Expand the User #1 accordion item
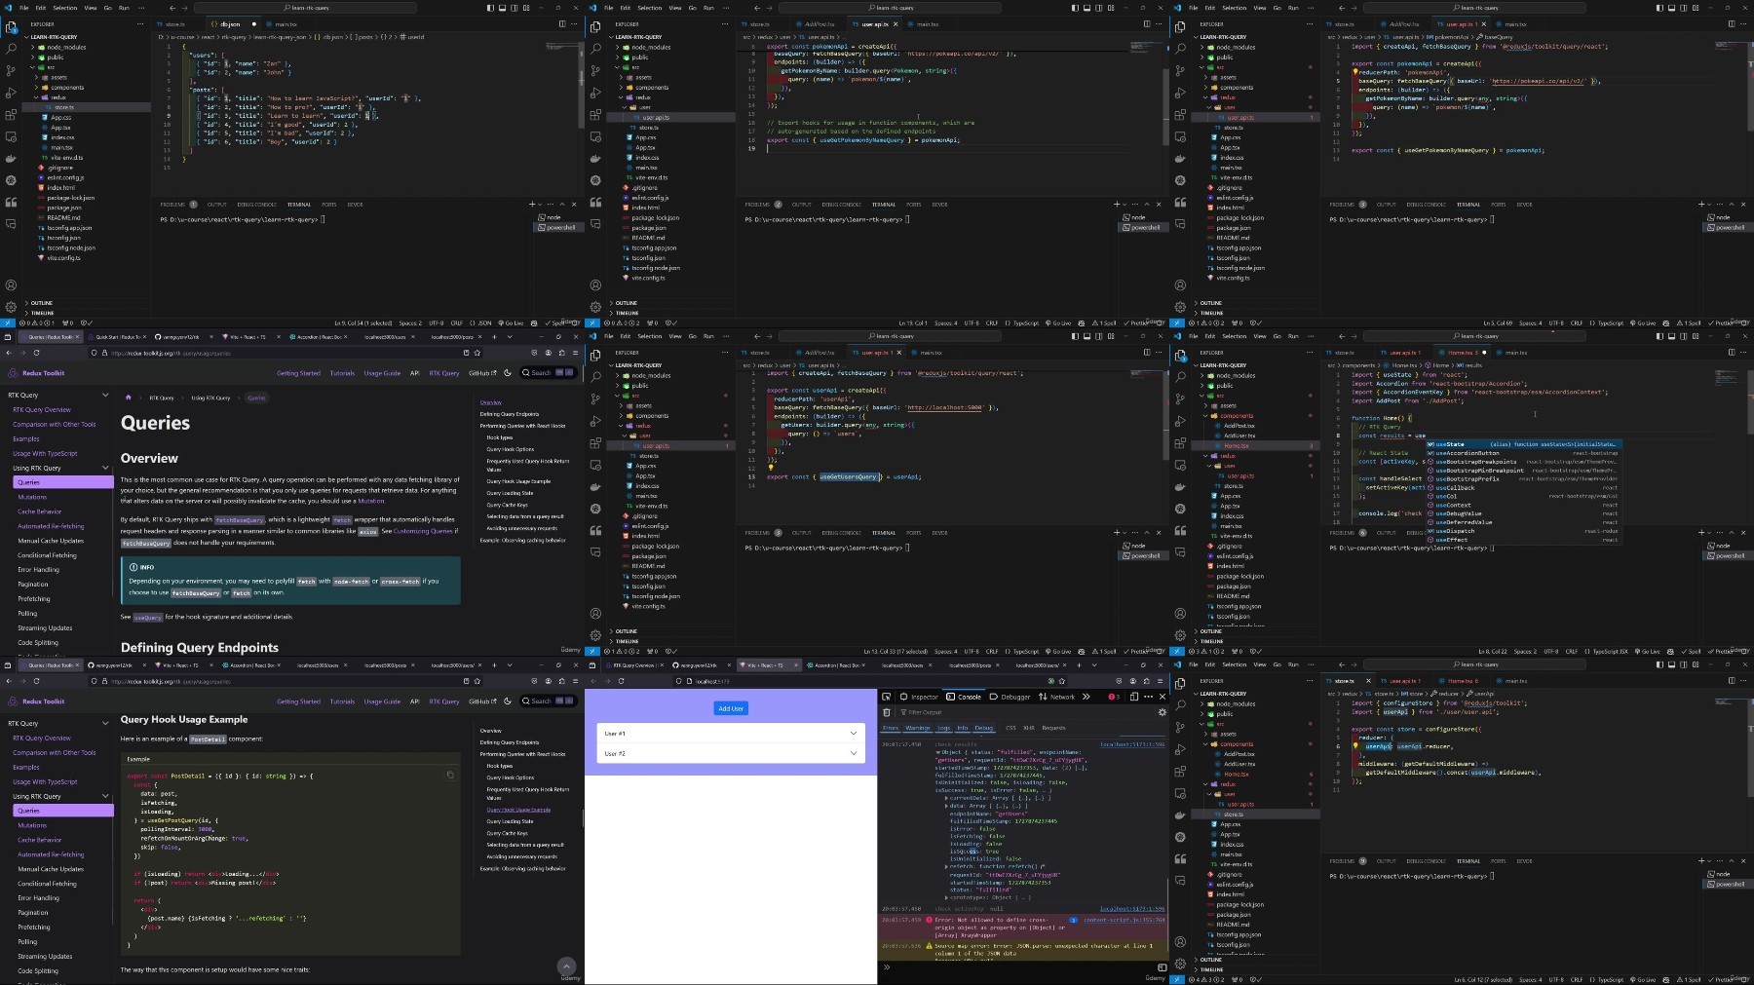 tap(730, 734)
